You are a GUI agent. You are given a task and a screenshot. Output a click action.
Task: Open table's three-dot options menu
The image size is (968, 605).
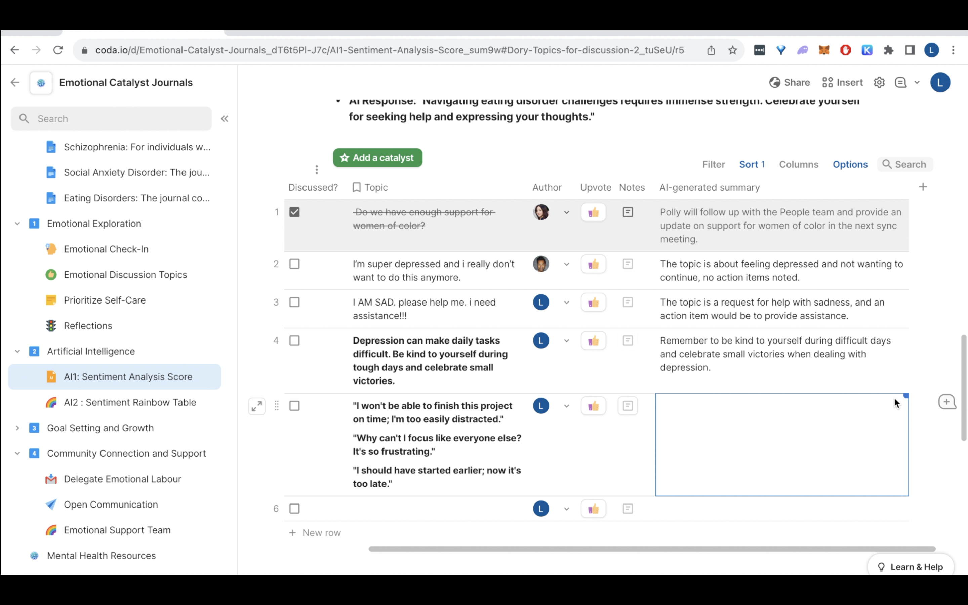point(316,170)
